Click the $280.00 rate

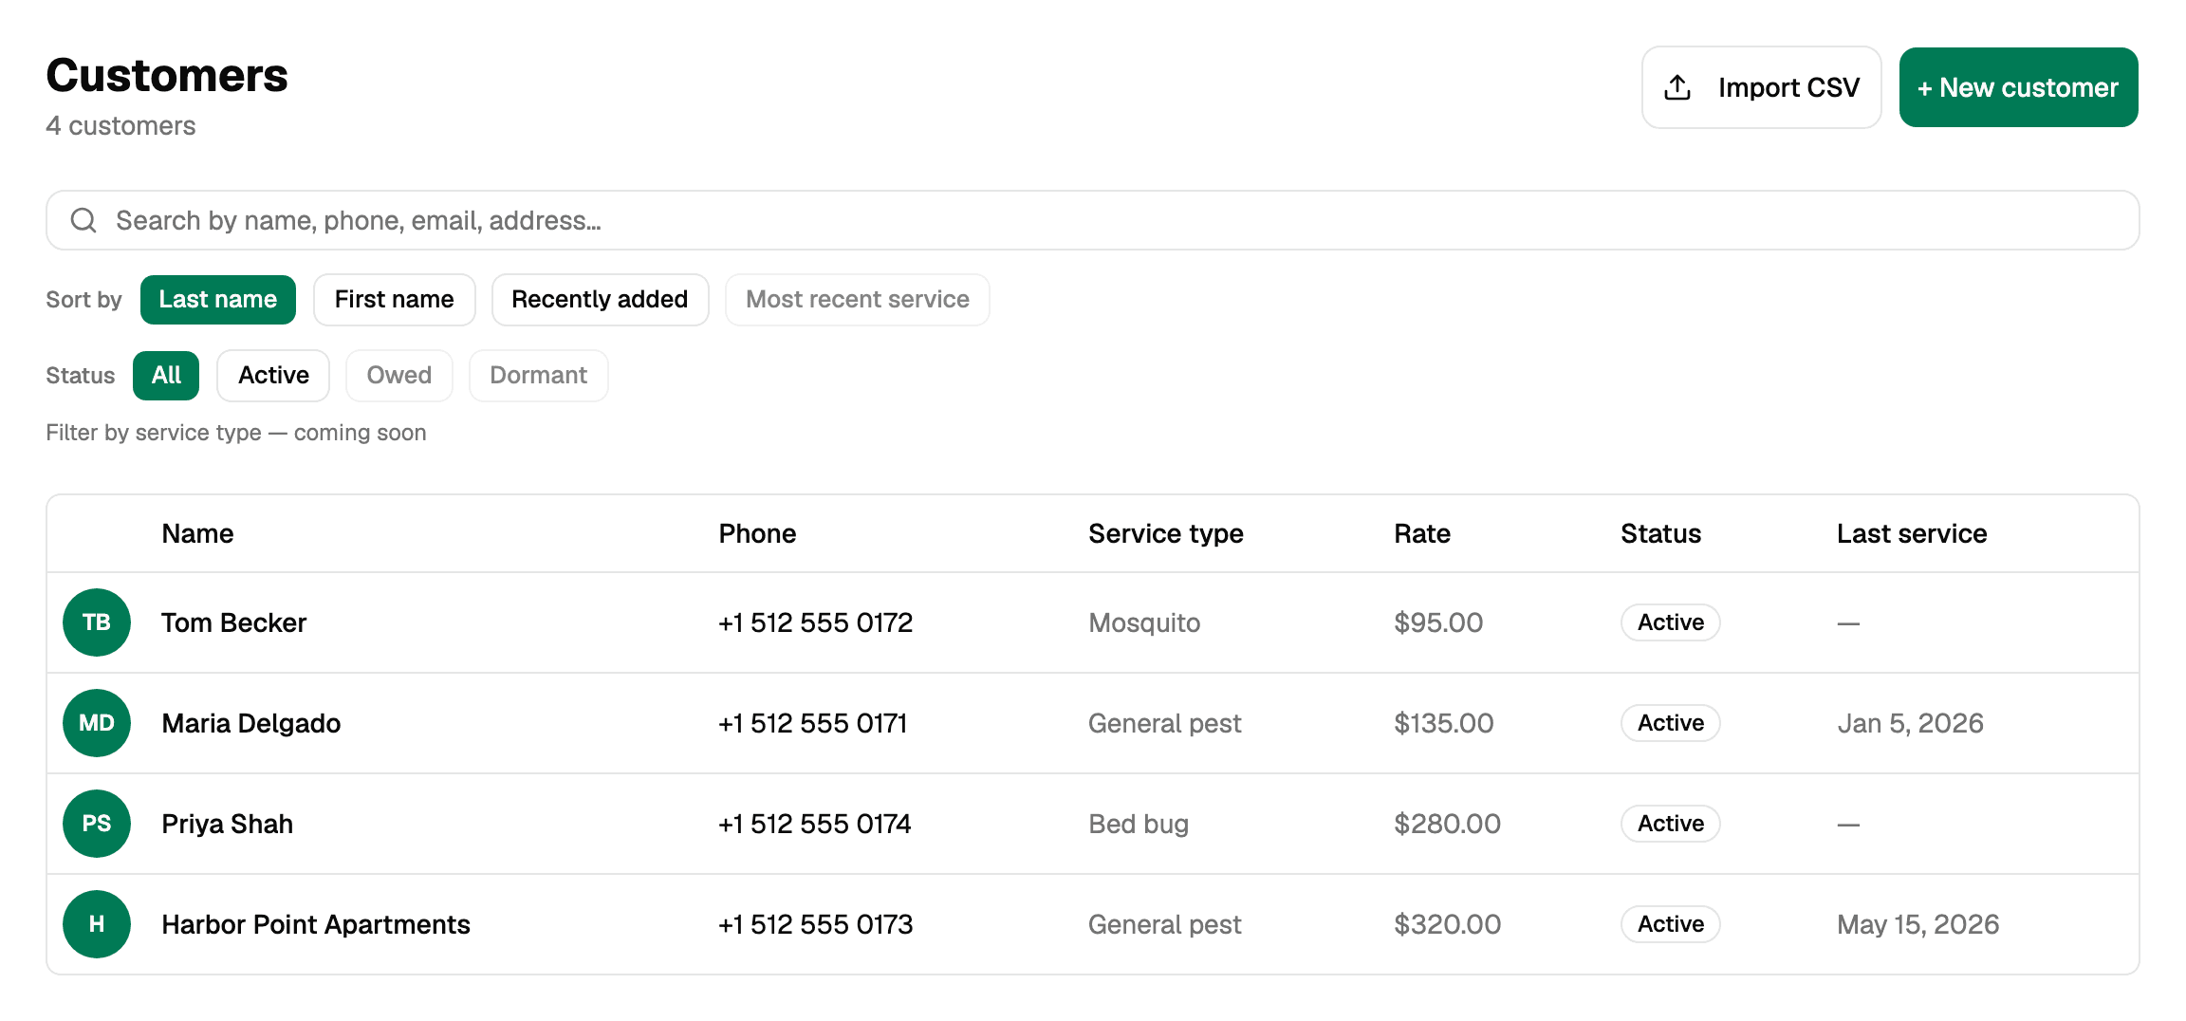1448,824
